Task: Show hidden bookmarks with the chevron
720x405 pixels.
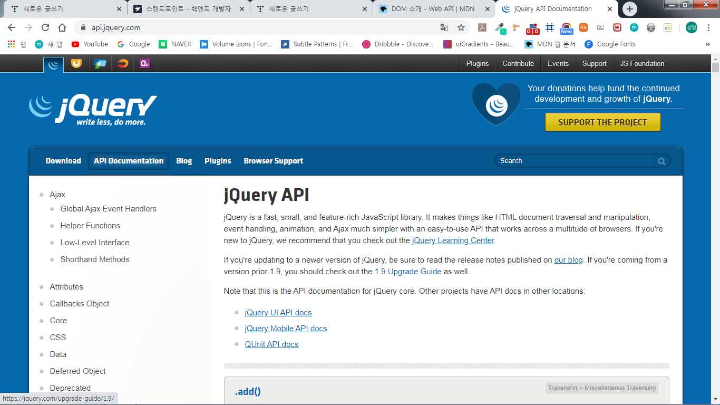Action: (707, 44)
